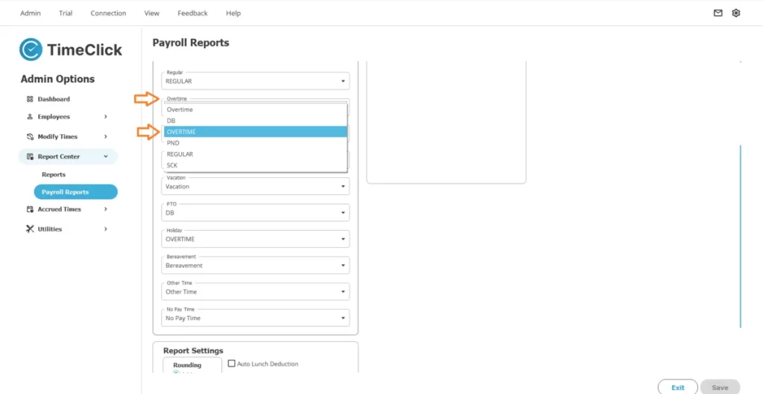Open the Trial menu
763x394 pixels.
66,13
